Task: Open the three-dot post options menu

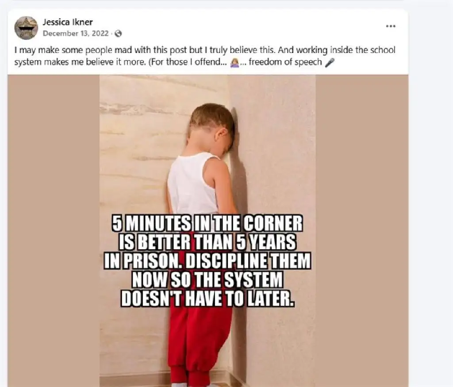Action: (391, 26)
